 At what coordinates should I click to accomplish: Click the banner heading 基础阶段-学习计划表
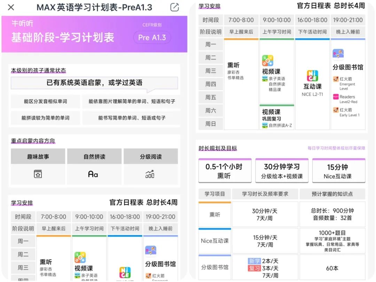63,37
